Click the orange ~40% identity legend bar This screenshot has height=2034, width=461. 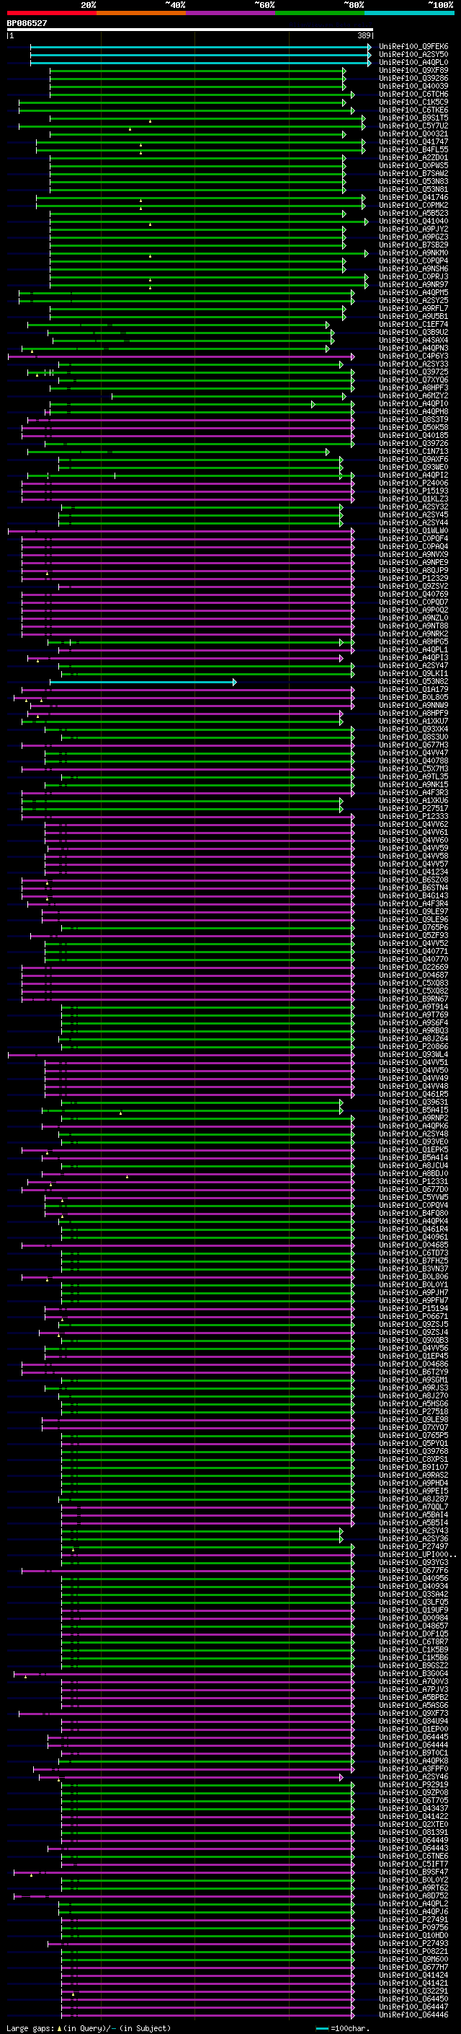click(x=141, y=13)
